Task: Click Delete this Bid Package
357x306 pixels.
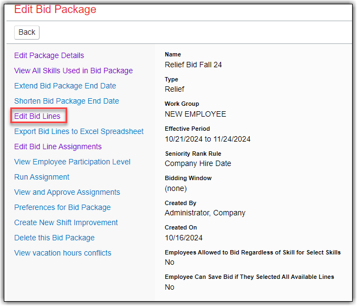Action: 54,238
